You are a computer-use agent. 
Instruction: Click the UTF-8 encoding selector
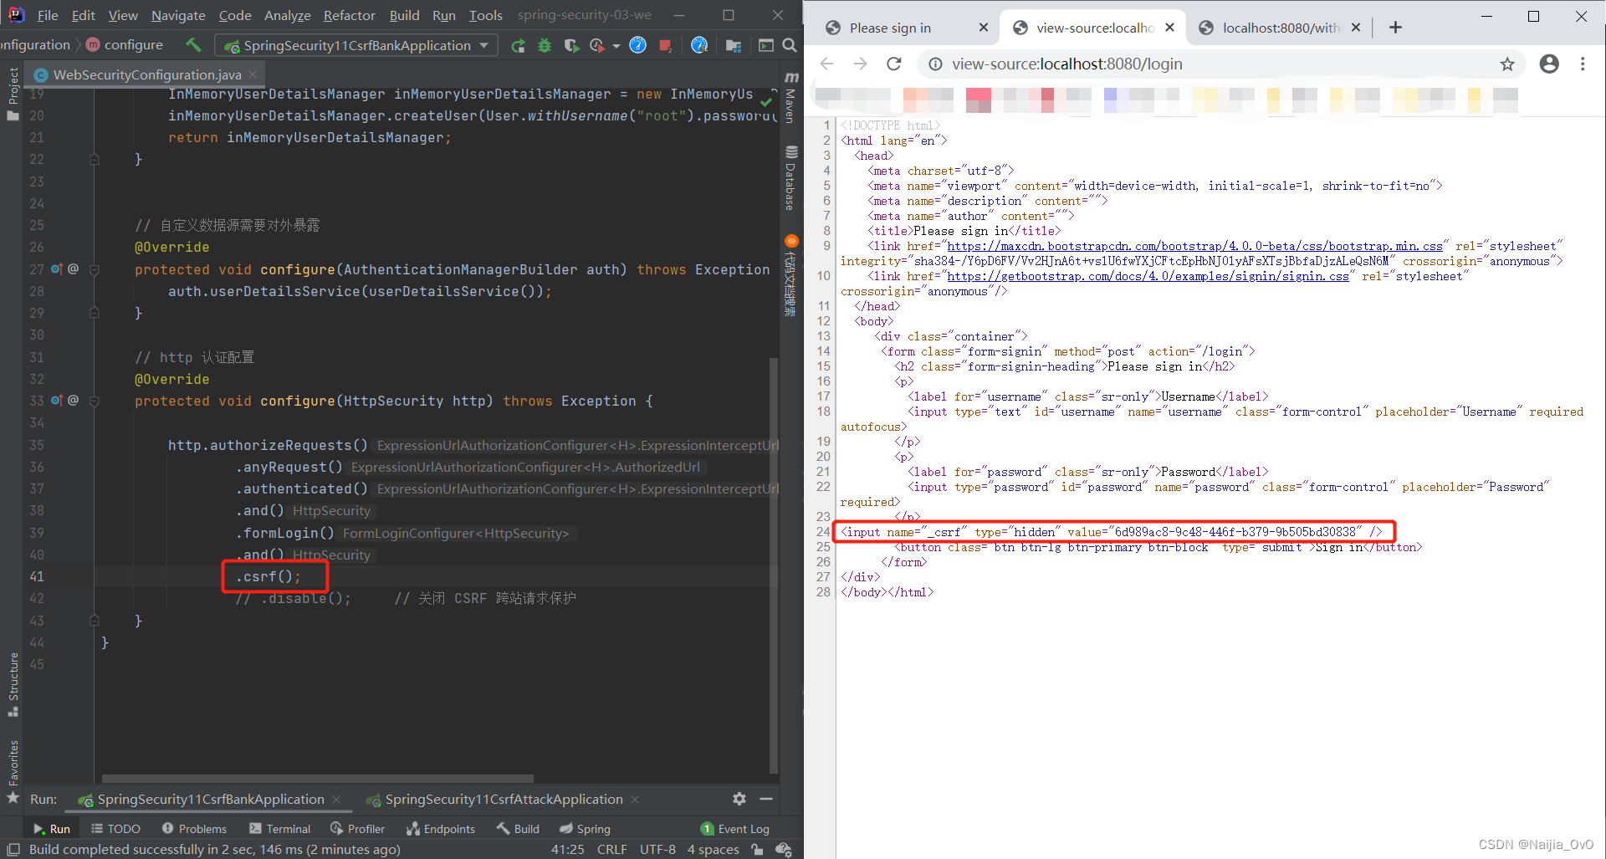[x=657, y=849]
